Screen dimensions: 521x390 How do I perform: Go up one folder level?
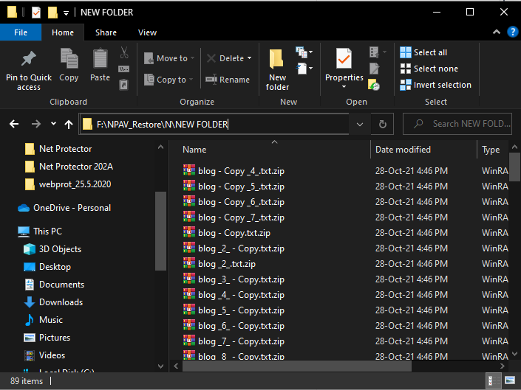[x=69, y=125]
